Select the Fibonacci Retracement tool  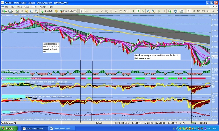[111, 11]
